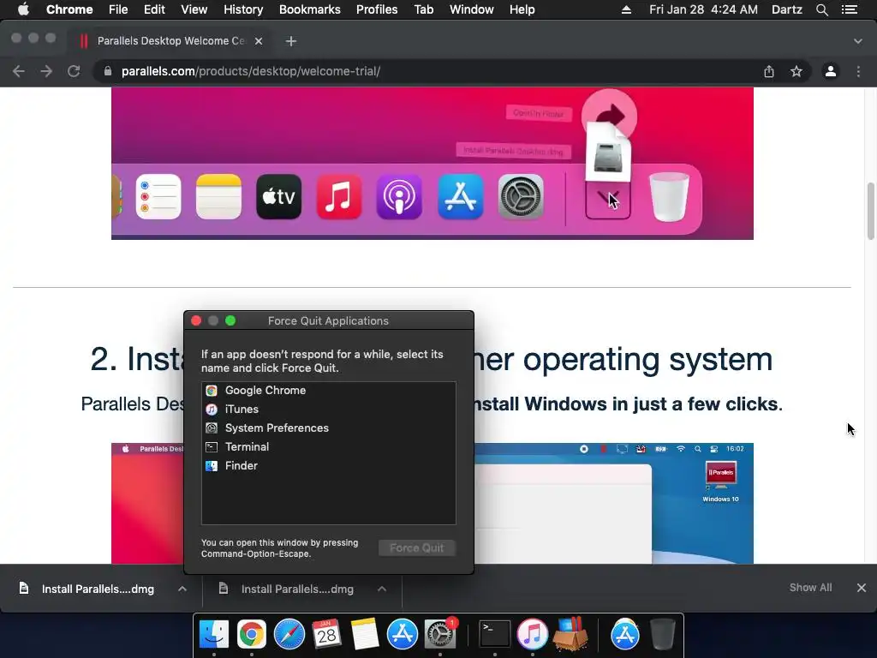The height and width of the screenshot is (658, 877).
Task: Open Notes from the Dock
Action: click(x=365, y=635)
